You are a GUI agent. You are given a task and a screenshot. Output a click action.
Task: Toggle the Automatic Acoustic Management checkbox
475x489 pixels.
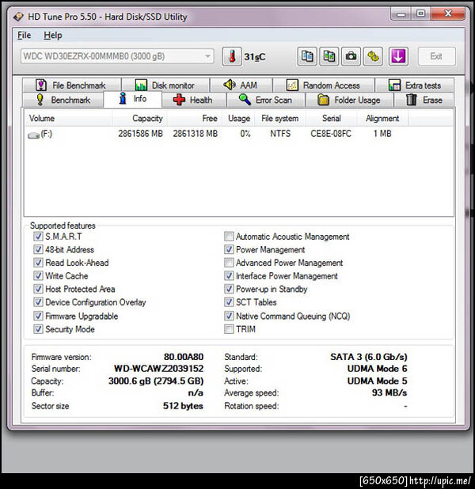click(229, 237)
